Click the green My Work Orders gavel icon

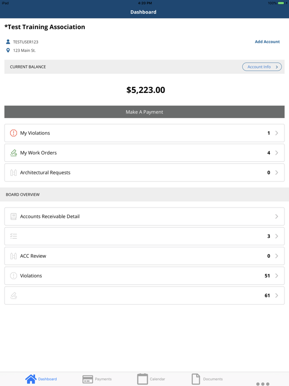(x=14, y=153)
